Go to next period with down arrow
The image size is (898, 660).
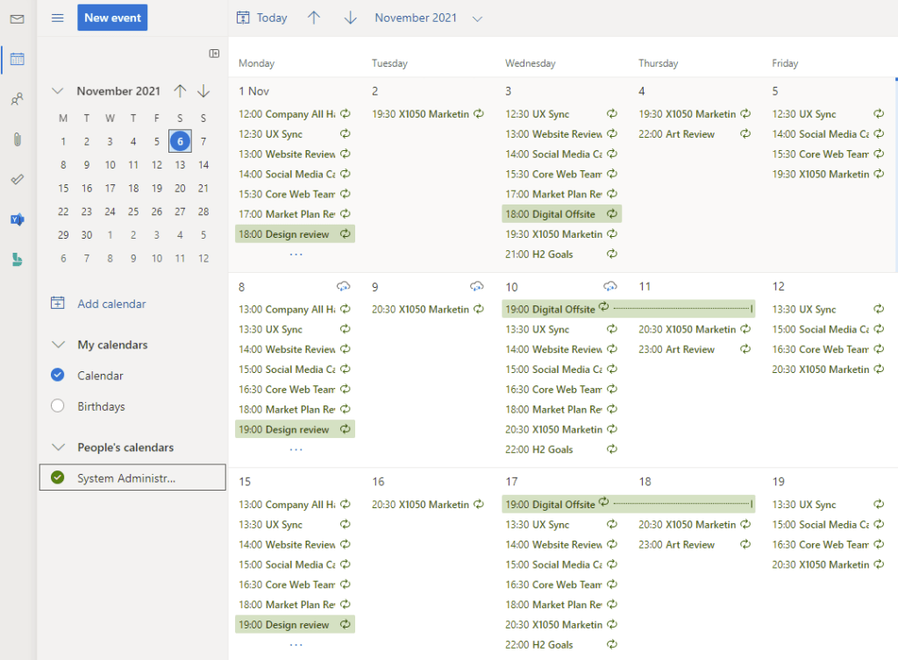[x=351, y=18]
